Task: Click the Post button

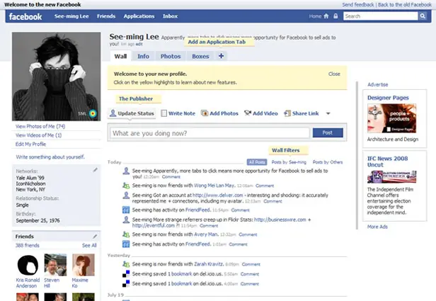Action: click(328, 132)
